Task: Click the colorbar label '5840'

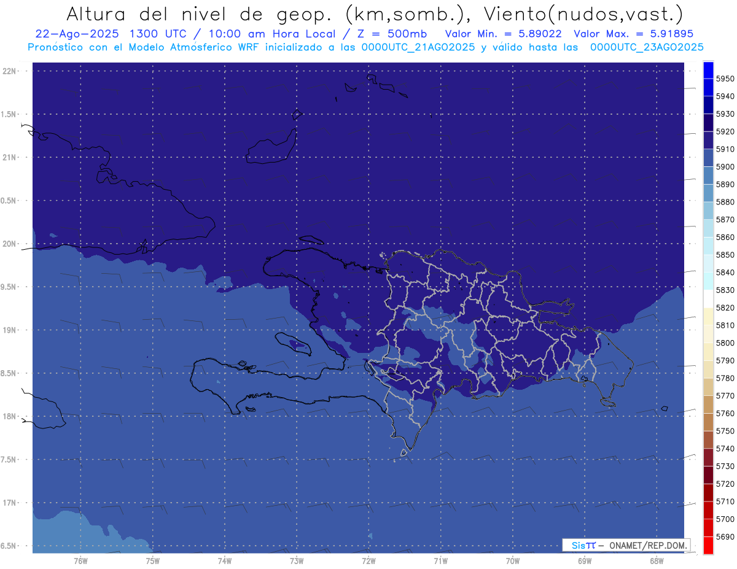Action: [725, 273]
